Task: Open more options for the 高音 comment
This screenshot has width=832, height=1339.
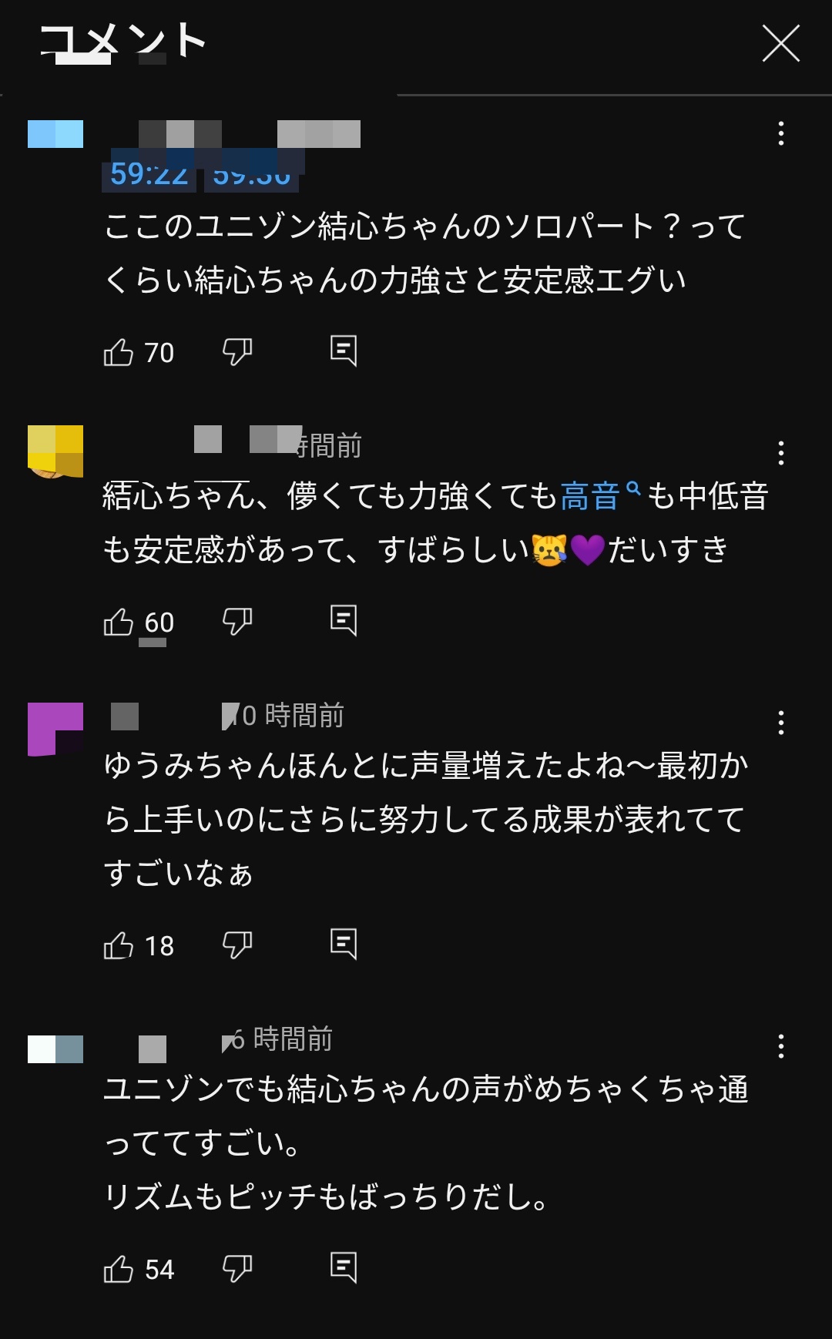Action: coord(781,453)
